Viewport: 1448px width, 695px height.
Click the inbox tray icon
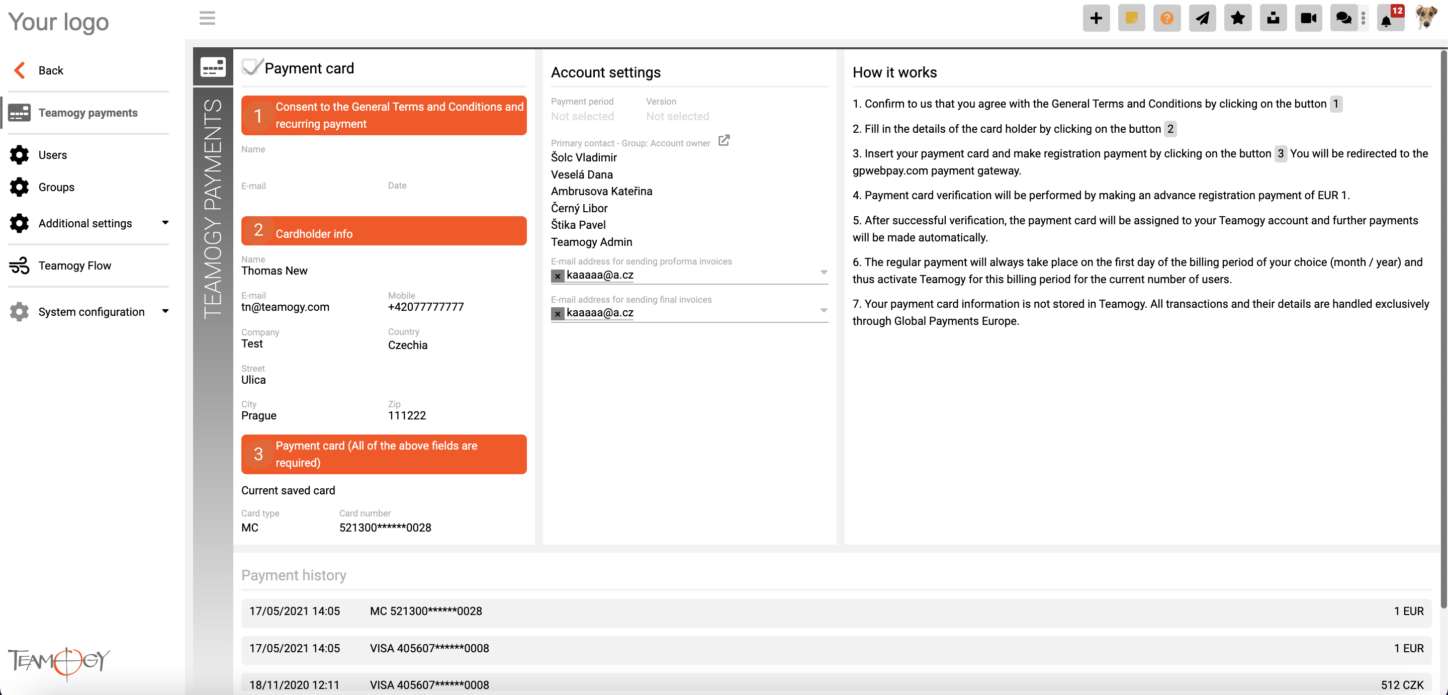click(1273, 18)
